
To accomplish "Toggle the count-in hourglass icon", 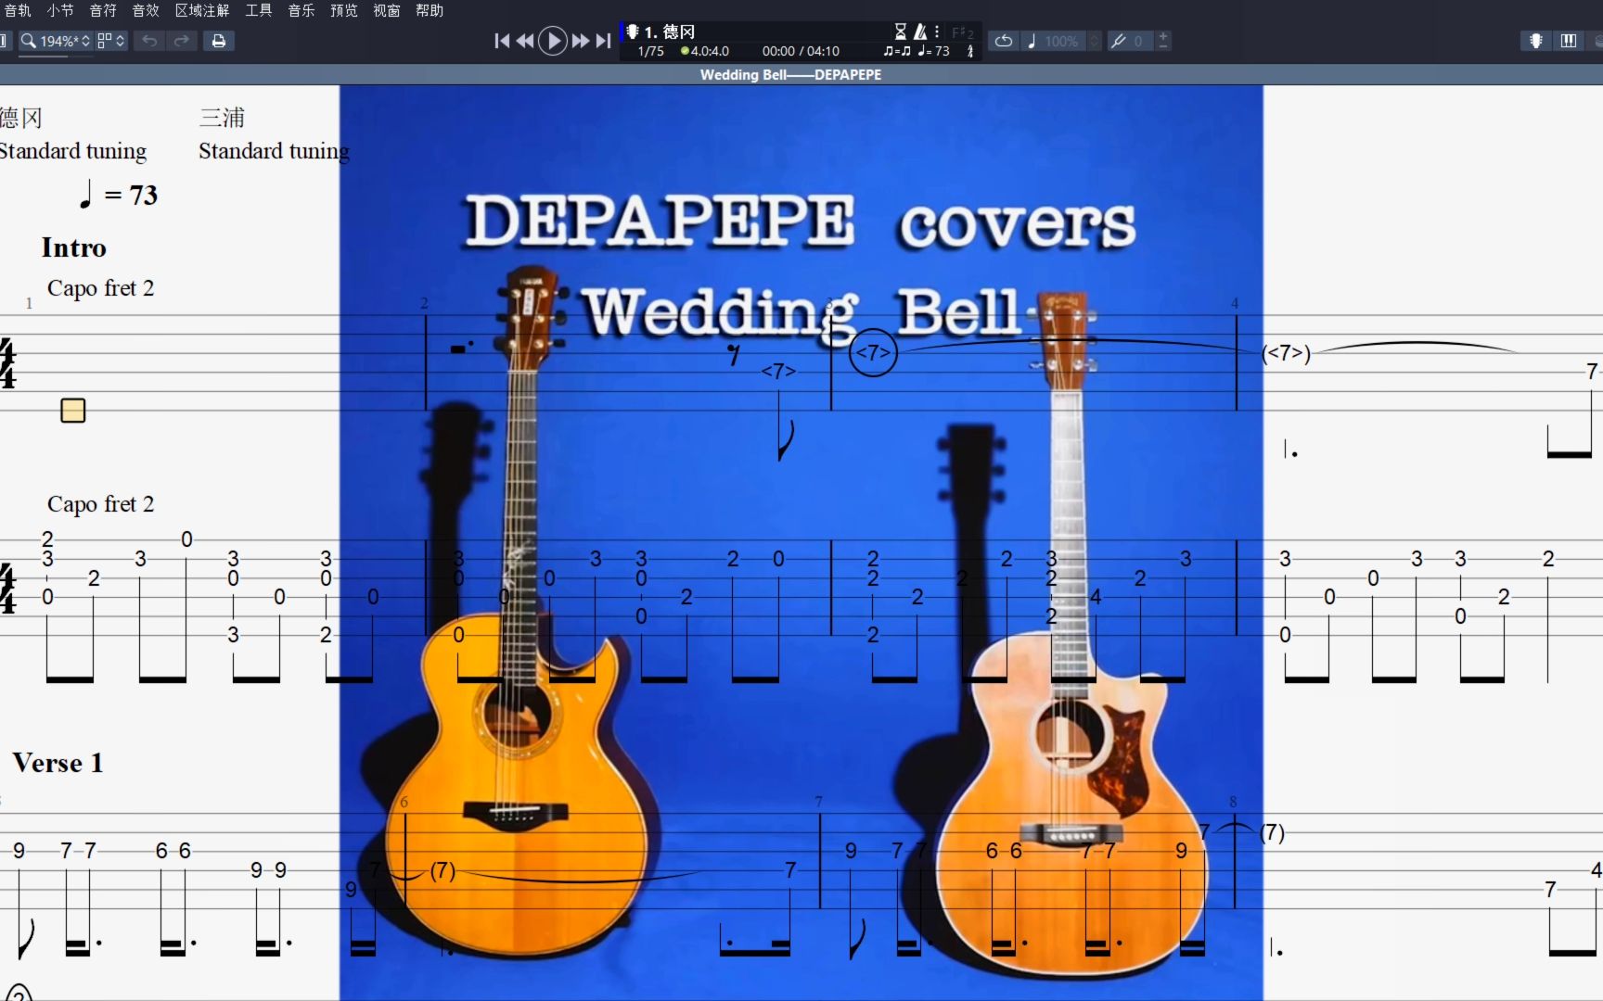I will point(901,32).
